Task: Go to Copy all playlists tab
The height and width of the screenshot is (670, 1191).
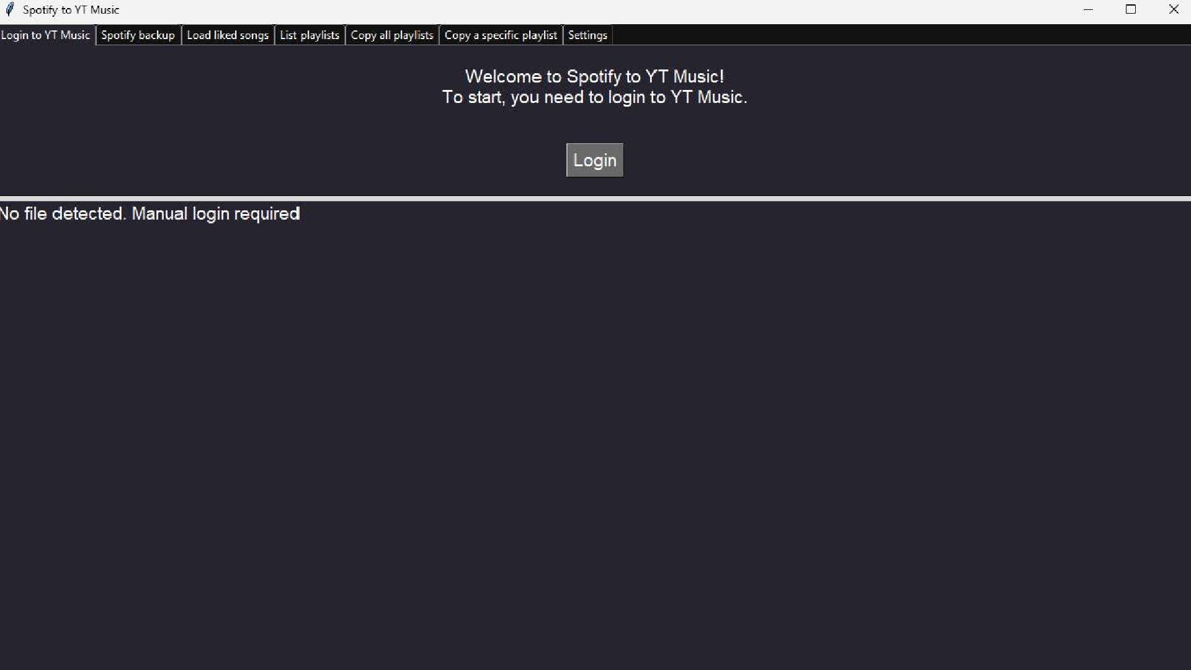Action: pyautogui.click(x=391, y=35)
